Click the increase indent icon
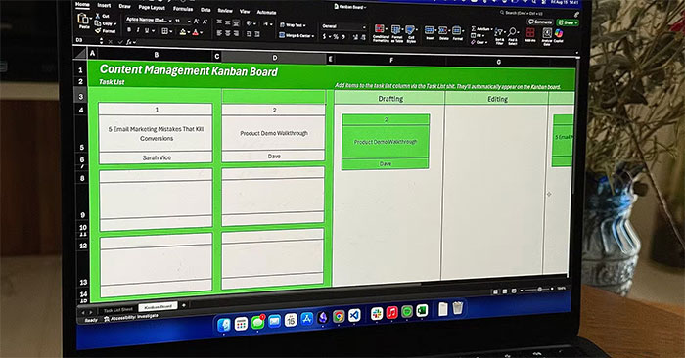Viewport: 685px width, 358px height. point(256,34)
